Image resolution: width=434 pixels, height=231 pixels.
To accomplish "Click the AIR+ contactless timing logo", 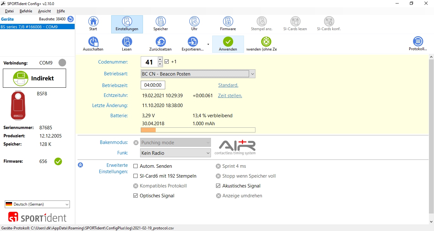I will (235, 147).
